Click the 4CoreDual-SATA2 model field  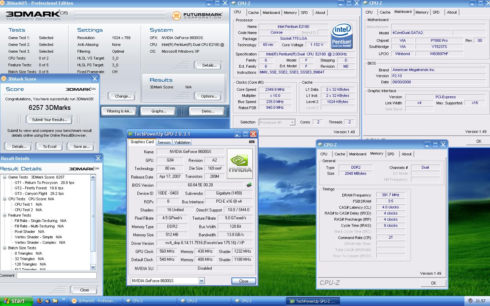[421, 33]
